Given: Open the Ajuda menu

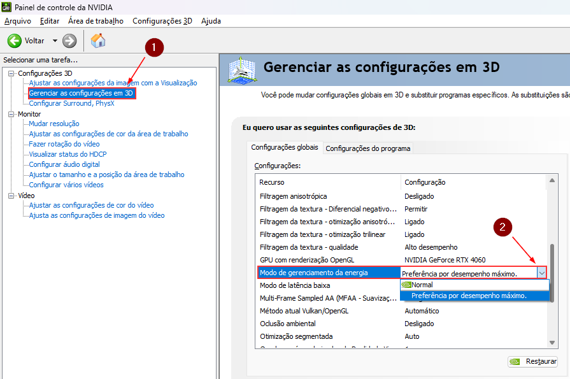Looking at the screenshot, I should [x=211, y=21].
